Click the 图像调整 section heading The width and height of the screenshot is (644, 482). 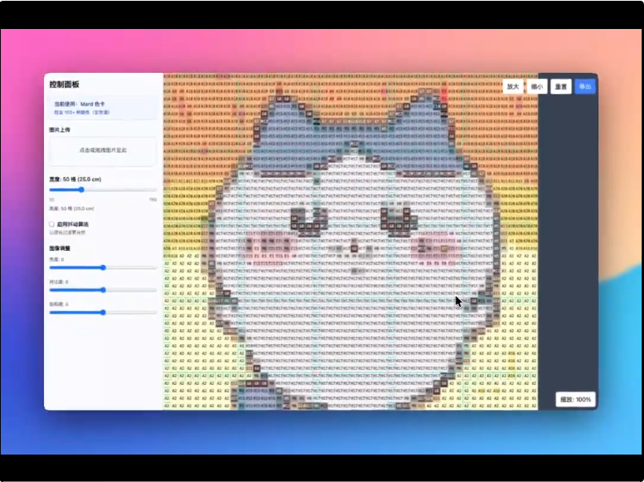coord(60,248)
